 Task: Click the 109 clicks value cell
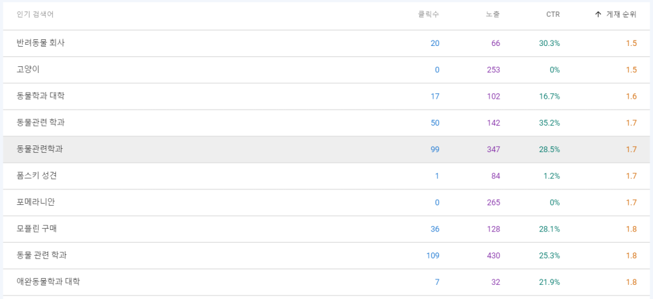click(433, 256)
